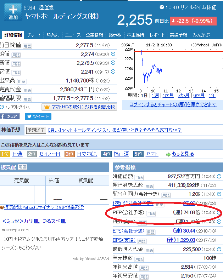Open 板気配はYahoo!ファイナンスVIP倶楽部で link
Viewport: 223px width, 280px height.
click(x=44, y=207)
